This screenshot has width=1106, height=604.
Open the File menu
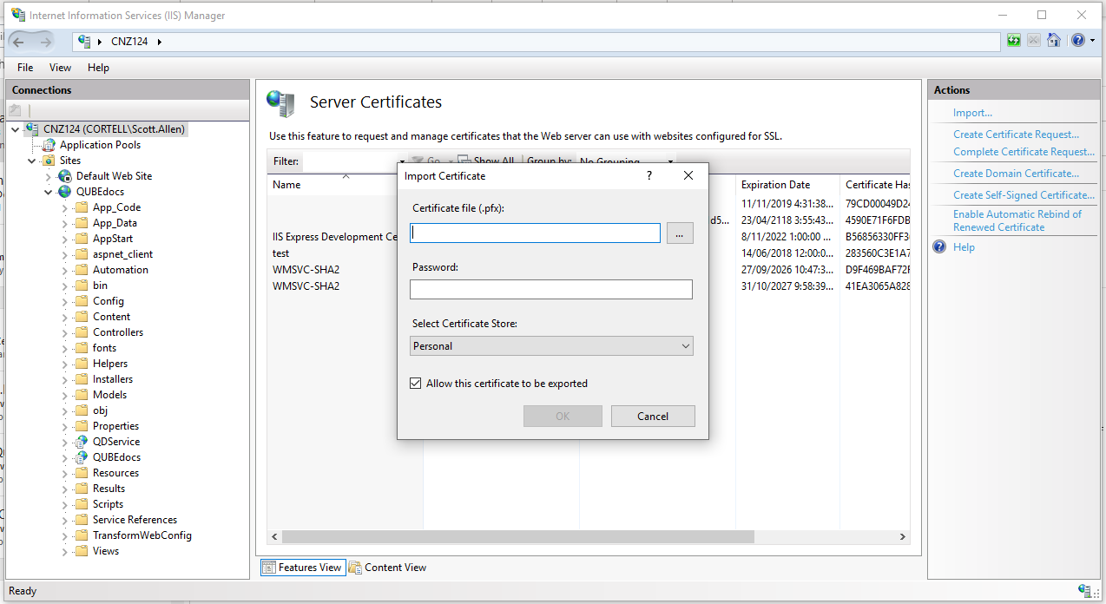coord(25,67)
